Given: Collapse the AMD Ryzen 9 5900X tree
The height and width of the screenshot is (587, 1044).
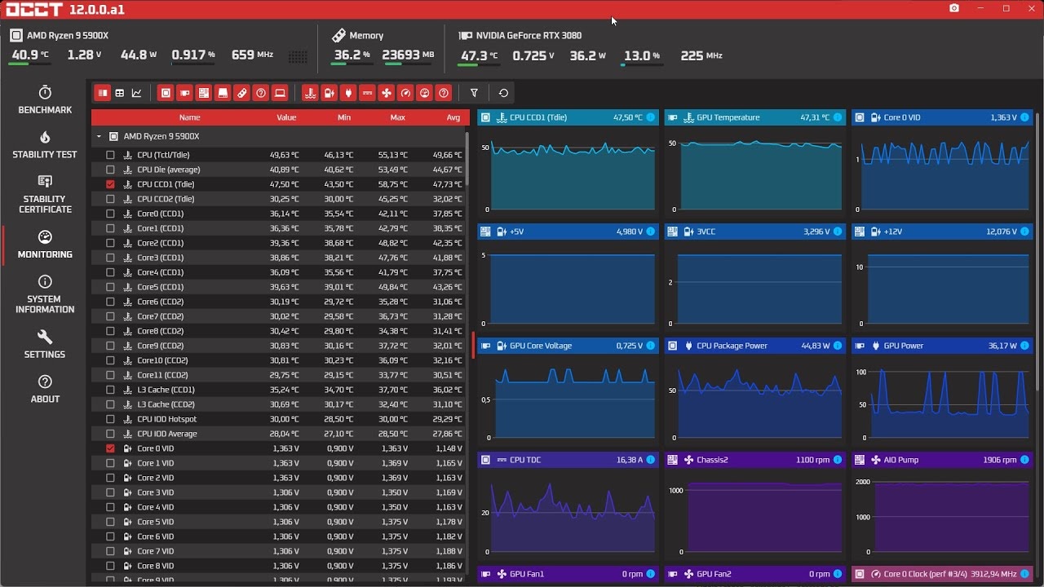Looking at the screenshot, I should 99,137.
